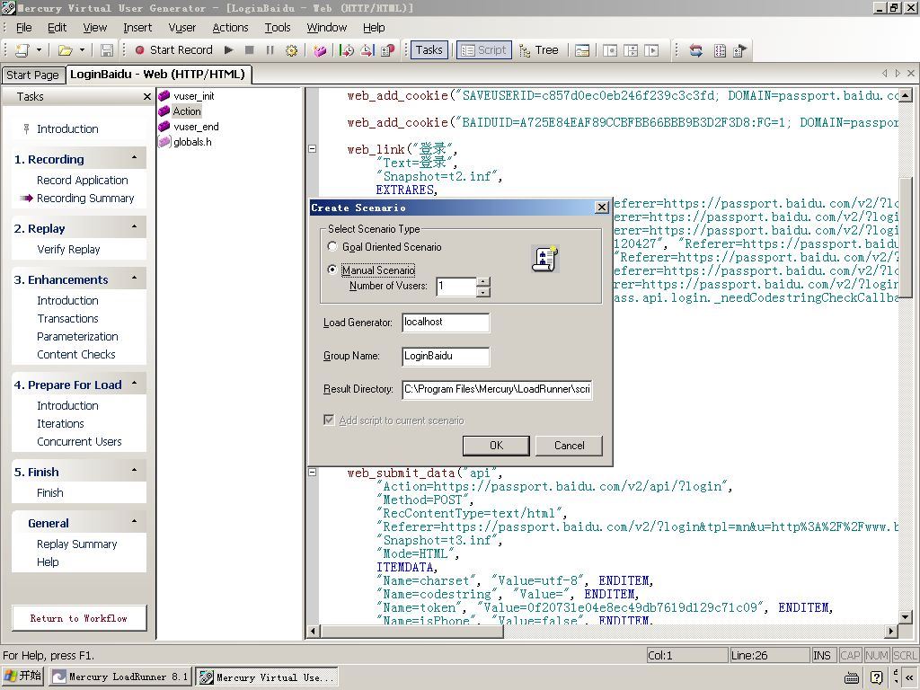The image size is (920, 690).
Task: Click the Return to Workflow button
Action: [x=79, y=618]
